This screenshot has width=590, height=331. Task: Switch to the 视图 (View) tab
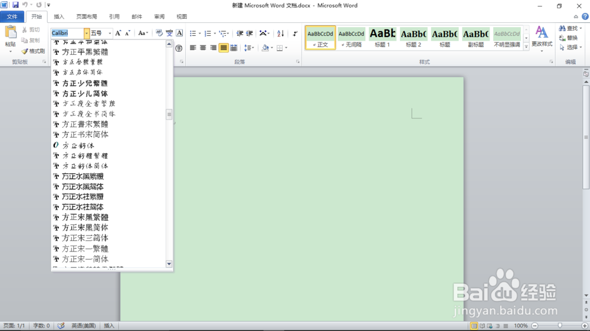182,16
